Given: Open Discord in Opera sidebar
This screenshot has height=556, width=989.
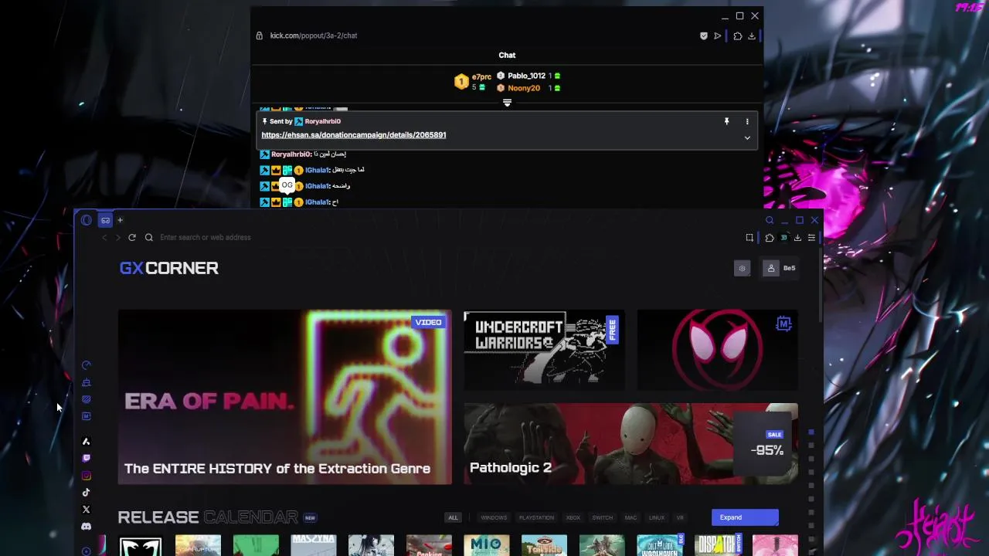Looking at the screenshot, I should 87,527.
